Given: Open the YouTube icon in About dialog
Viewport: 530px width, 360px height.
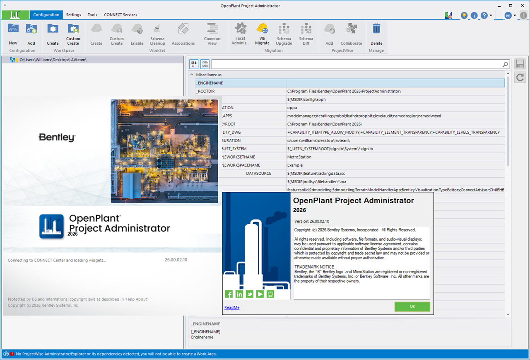Looking at the screenshot, I should [x=260, y=294].
